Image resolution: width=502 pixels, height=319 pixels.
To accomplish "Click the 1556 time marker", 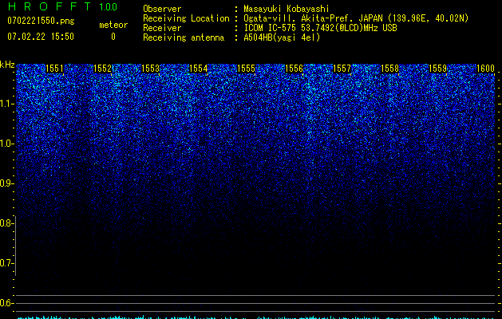I will [294, 69].
